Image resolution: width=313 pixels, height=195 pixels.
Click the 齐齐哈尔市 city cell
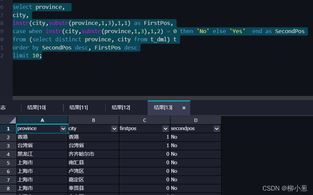pyautogui.click(x=93, y=154)
